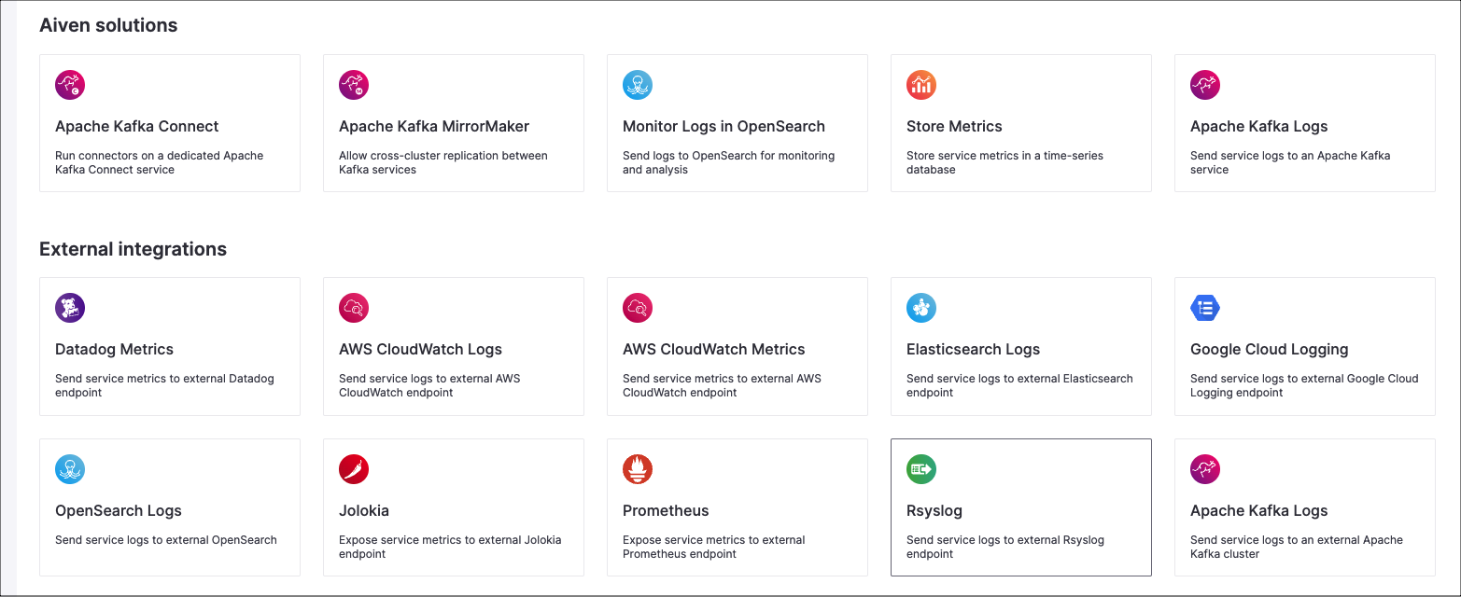Viewport: 1461px width, 597px height.
Task: Click the Datadog dog icon
Action: (x=70, y=307)
